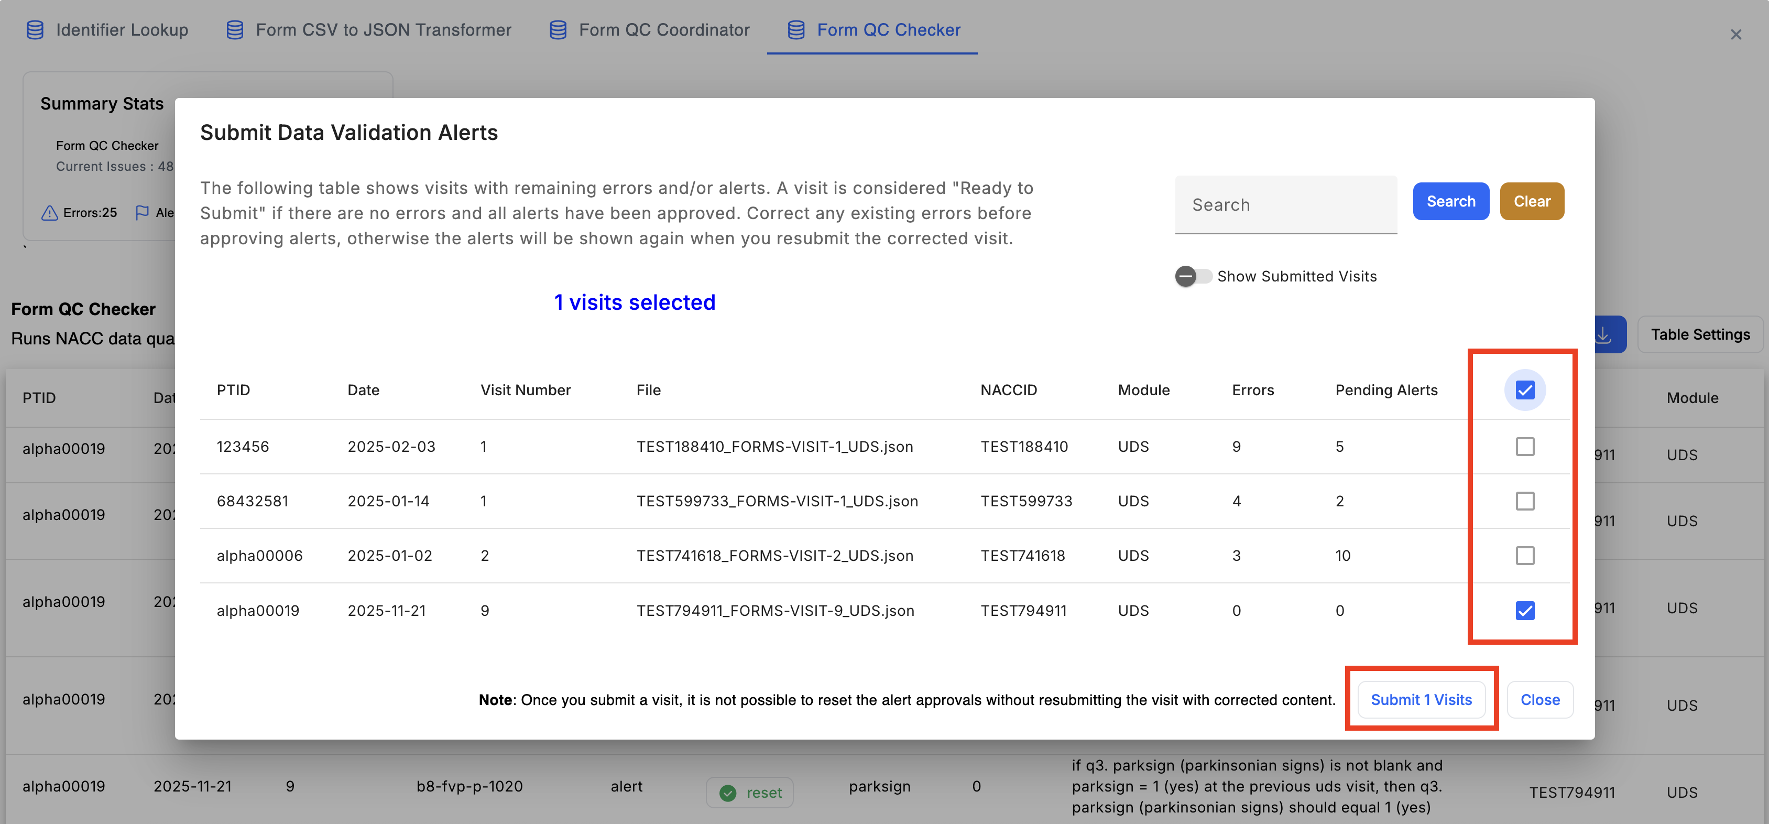
Task: Click the Pending Alerts column header
Action: (1386, 391)
